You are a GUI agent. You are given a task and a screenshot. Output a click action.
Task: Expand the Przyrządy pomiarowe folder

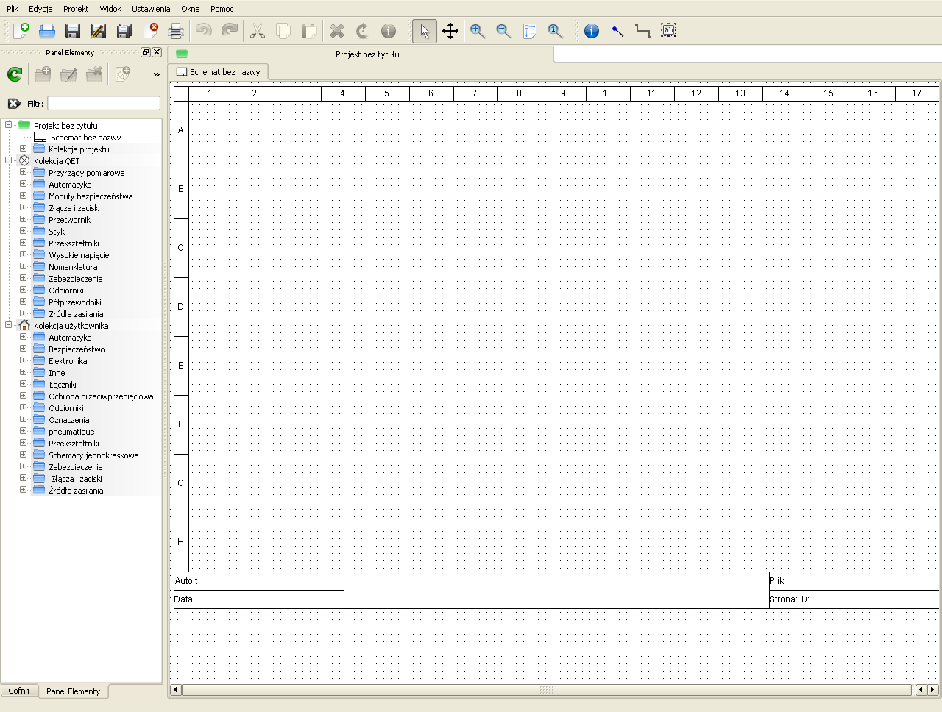coord(23,173)
